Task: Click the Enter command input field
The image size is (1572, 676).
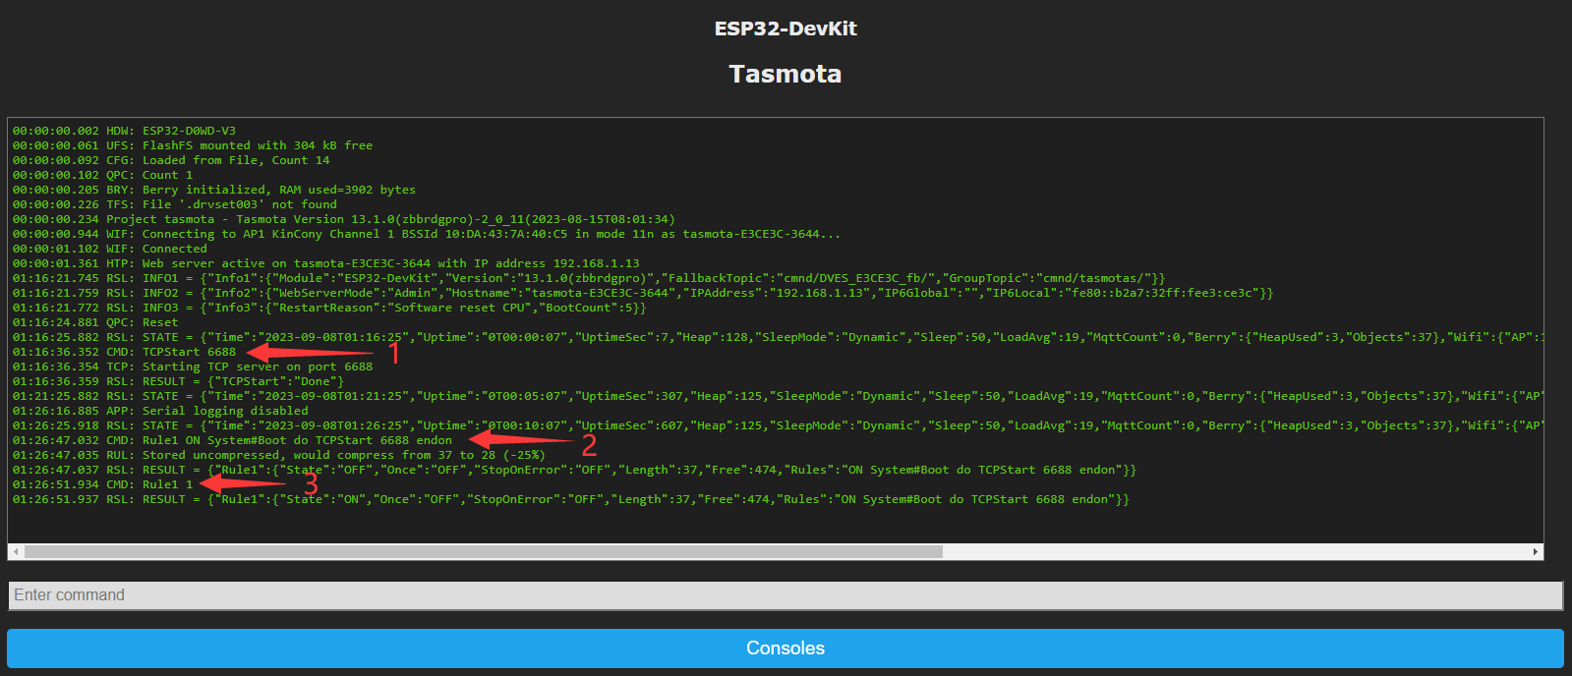Action: click(x=785, y=595)
